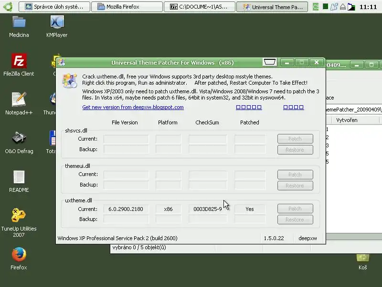The image size is (382, 287).
Task: Click the green start menu logo
Action: tap(8, 7)
